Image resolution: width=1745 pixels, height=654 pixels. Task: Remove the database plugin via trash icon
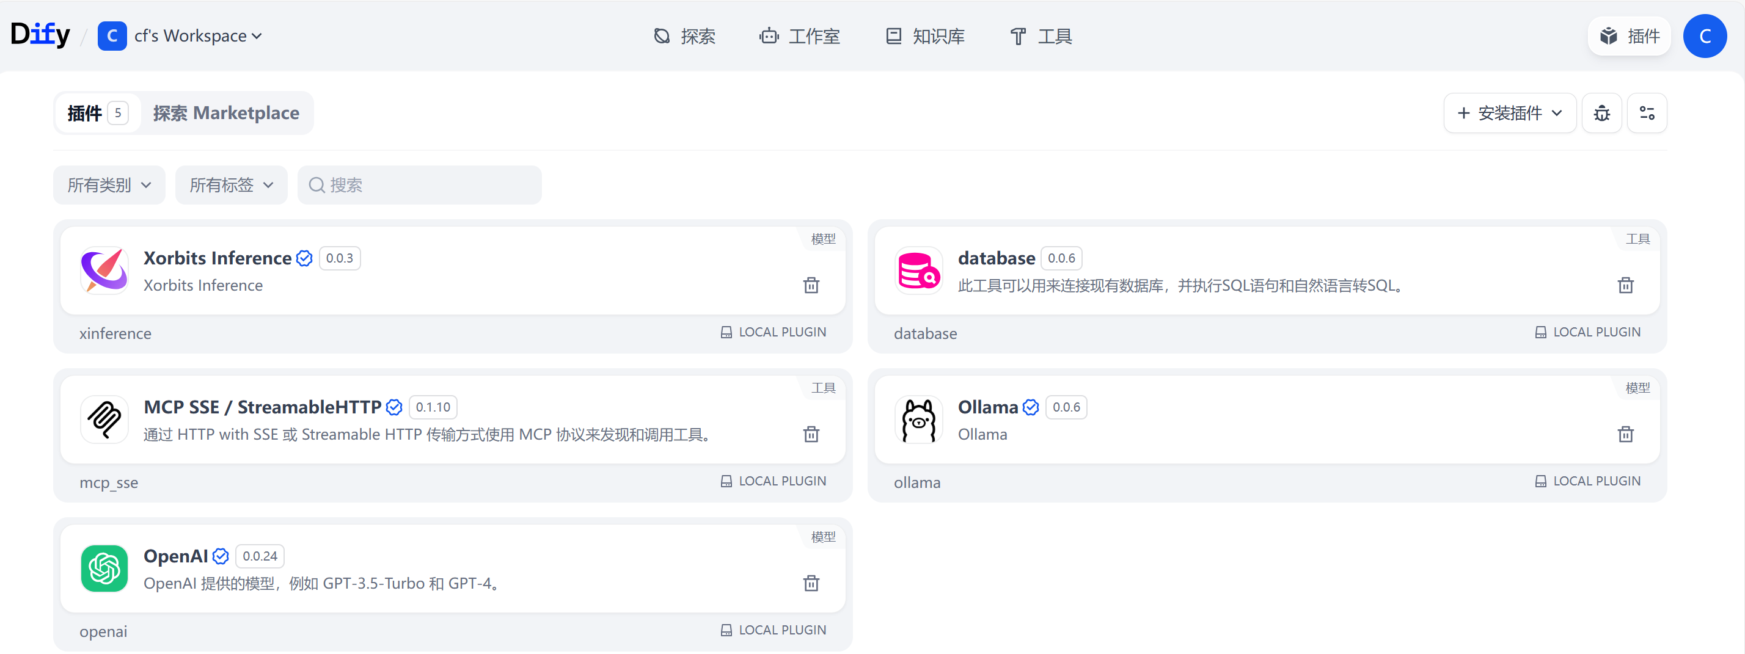point(1626,285)
